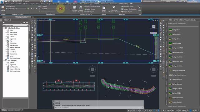Collapse the Data Shortcuts node
This screenshot has height=112, width=200.
pos(4,60)
